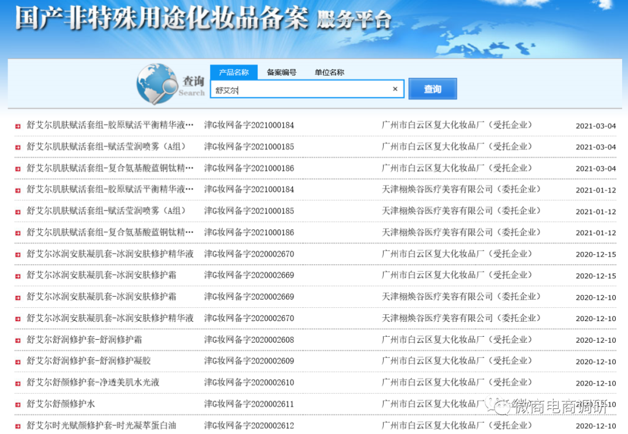Switch to the 备案编号 tab

281,72
